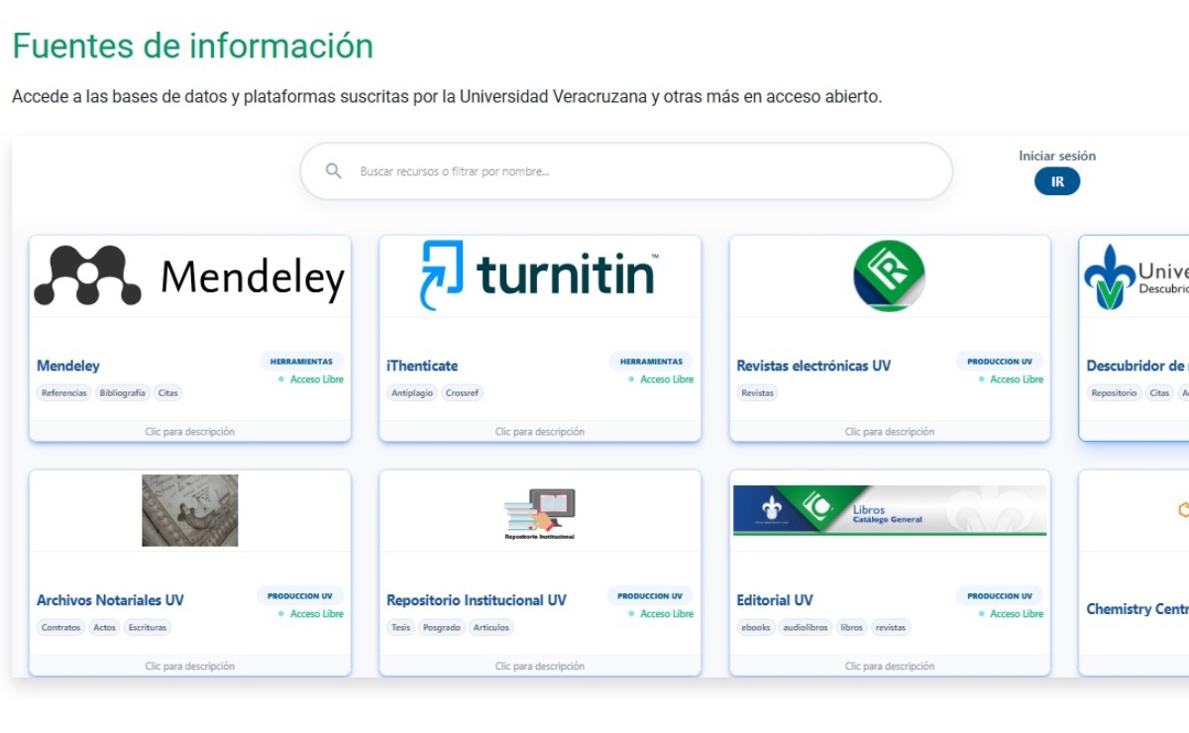Expand description on Revistas electrónicas UV card

(890, 432)
